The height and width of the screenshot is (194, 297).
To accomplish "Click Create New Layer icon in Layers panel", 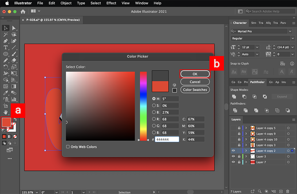I will [281, 191].
